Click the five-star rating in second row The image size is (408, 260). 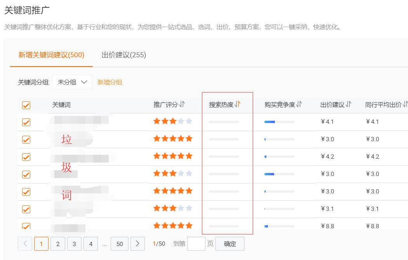[173, 139]
